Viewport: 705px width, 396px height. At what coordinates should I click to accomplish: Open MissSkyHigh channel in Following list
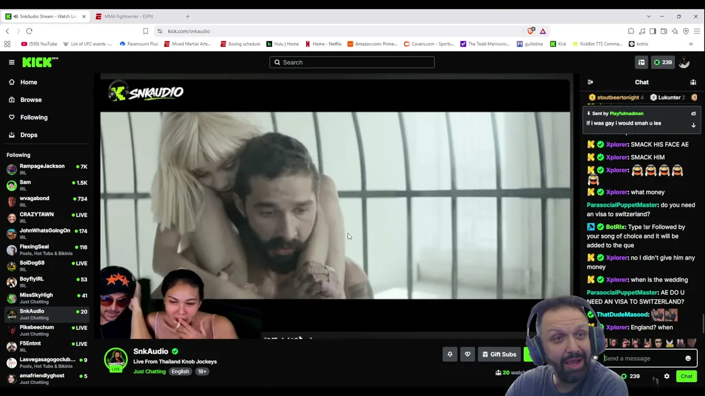coord(47,298)
